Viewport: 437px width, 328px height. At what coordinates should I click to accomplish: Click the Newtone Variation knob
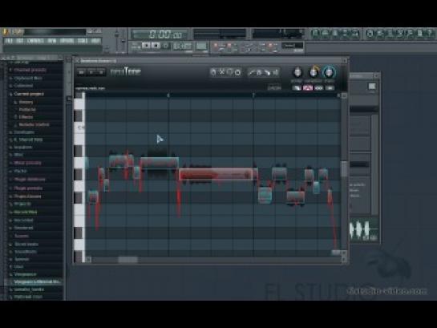[x=314, y=72]
